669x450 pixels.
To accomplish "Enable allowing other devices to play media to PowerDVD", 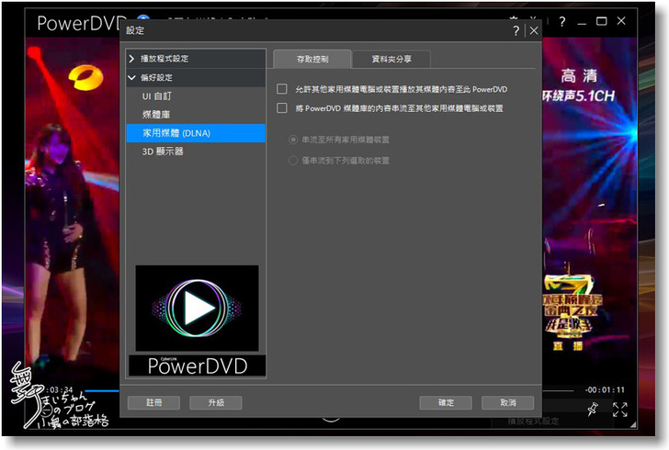I will [x=282, y=89].
